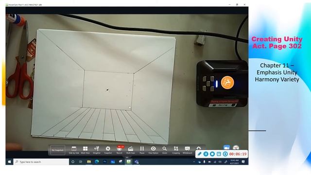Open the Windows Start menu
The image size is (311, 175).
click(9, 162)
